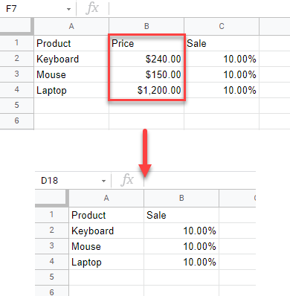Screen dimensions: 290x296
Task: Select row 3 header in top sheet
Action: (16, 74)
